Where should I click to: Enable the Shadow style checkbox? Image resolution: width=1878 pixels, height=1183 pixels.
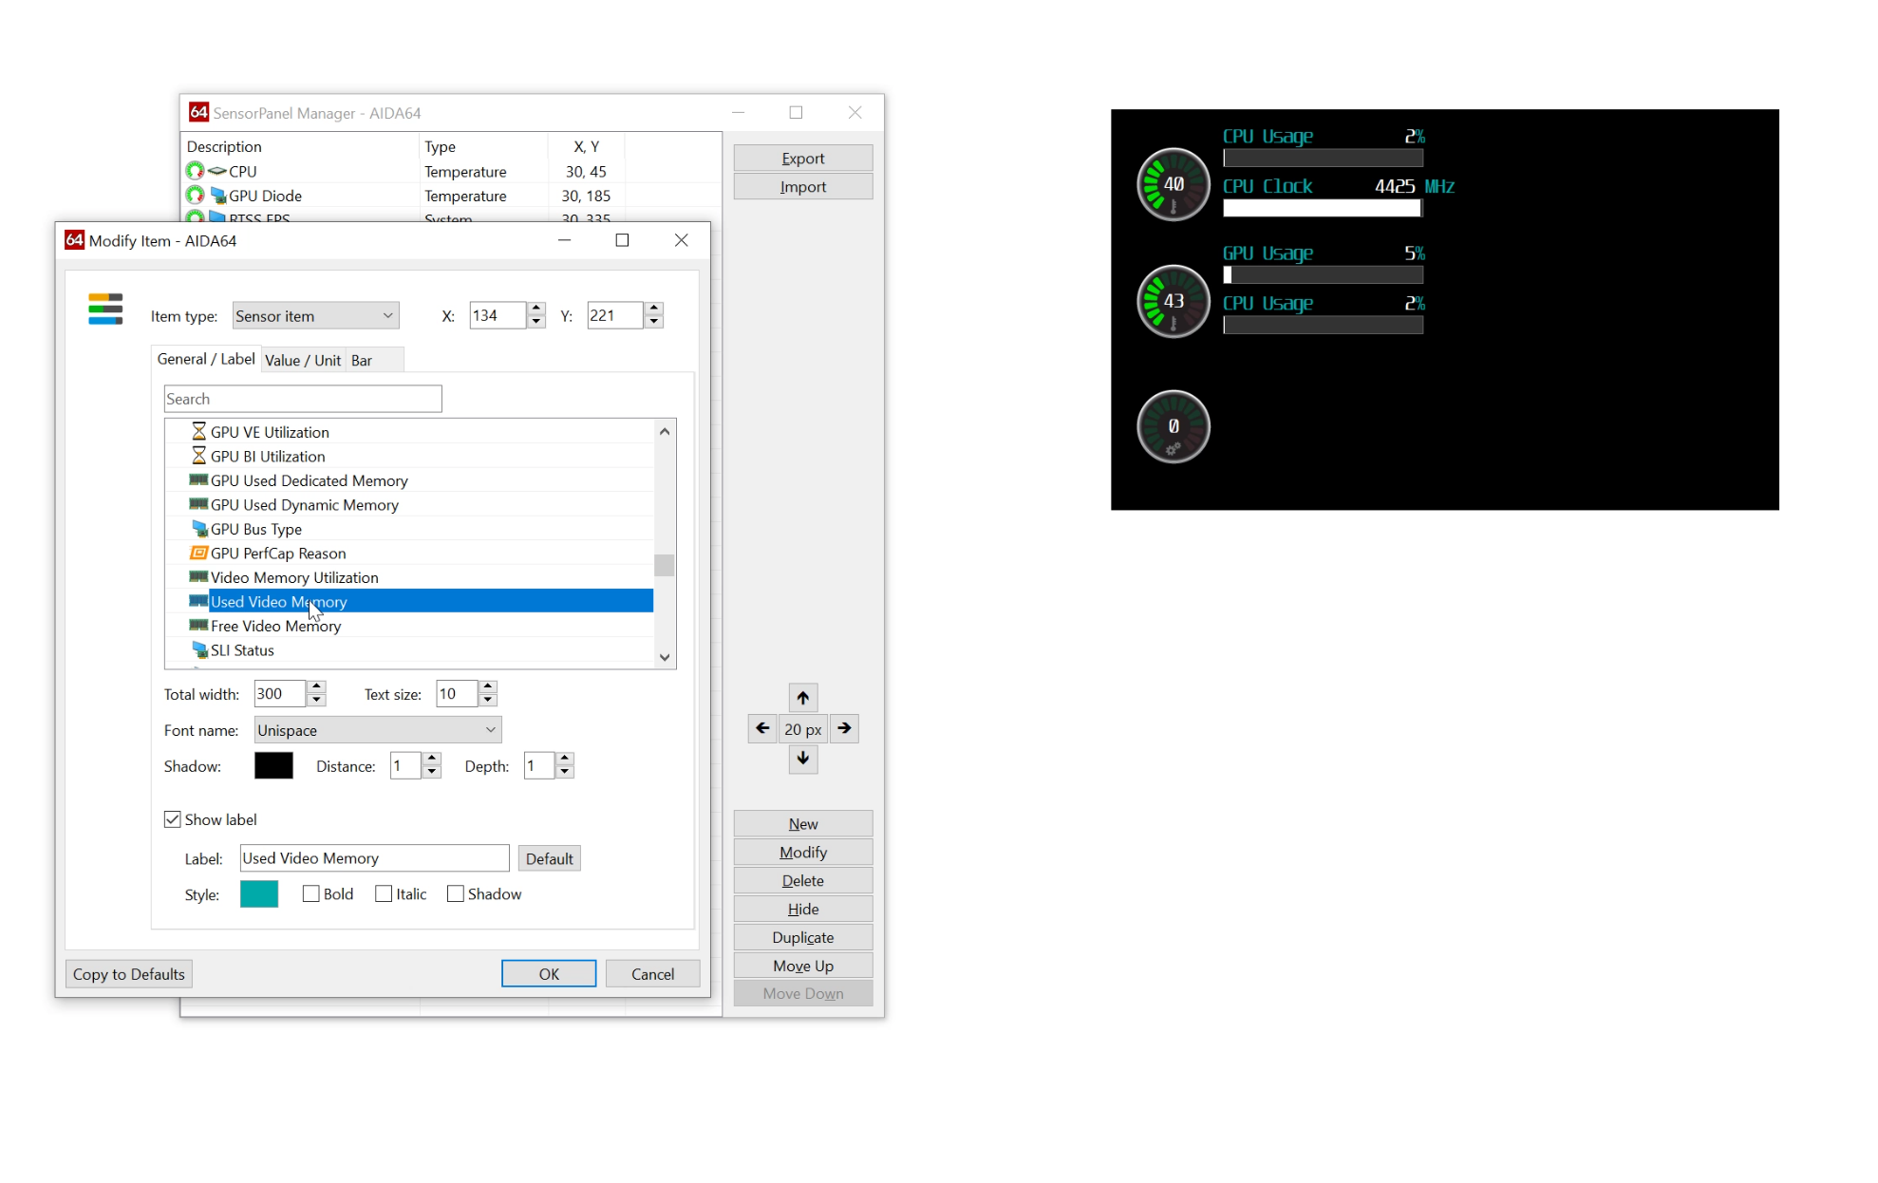[x=456, y=894]
